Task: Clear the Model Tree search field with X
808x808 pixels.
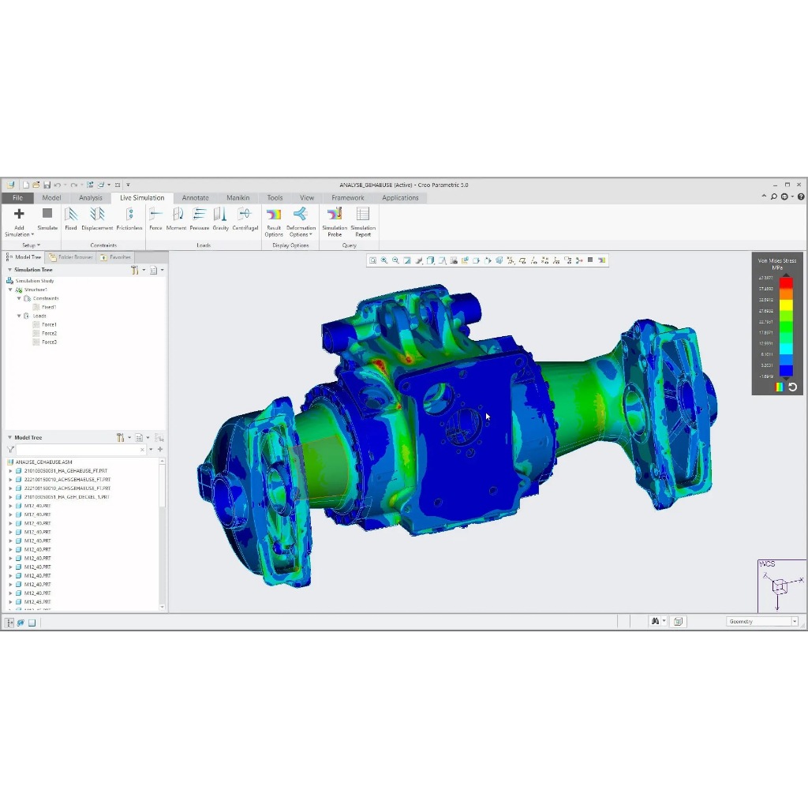Action: click(x=142, y=450)
